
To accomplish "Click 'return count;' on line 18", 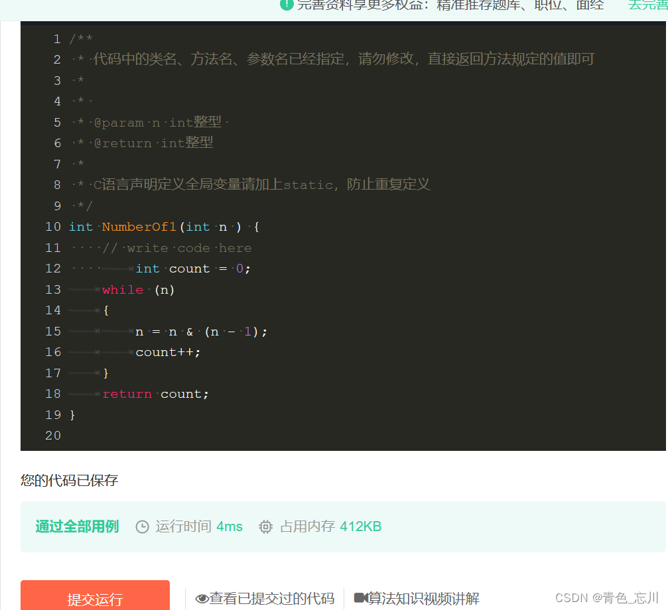I will pyautogui.click(x=155, y=395).
